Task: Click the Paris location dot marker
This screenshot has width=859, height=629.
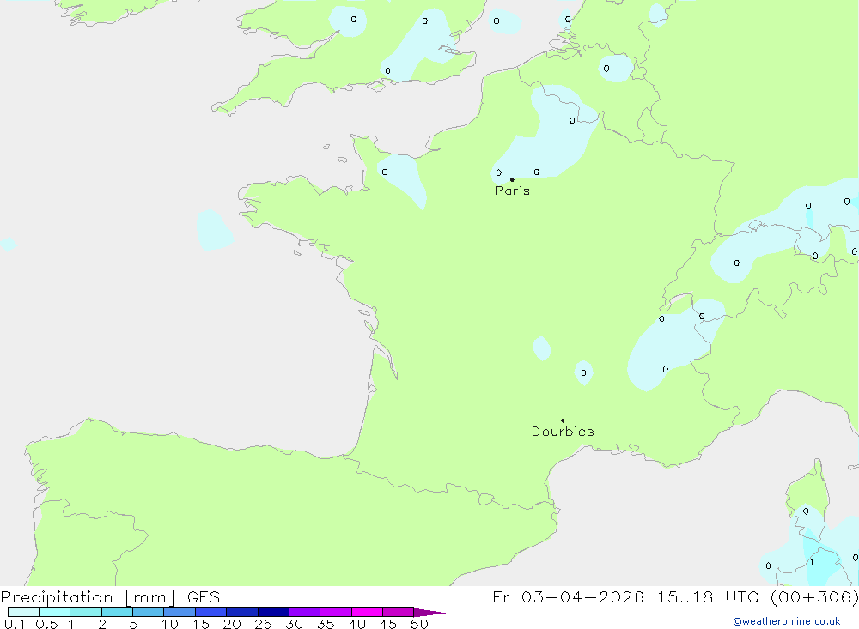Action: (x=512, y=179)
